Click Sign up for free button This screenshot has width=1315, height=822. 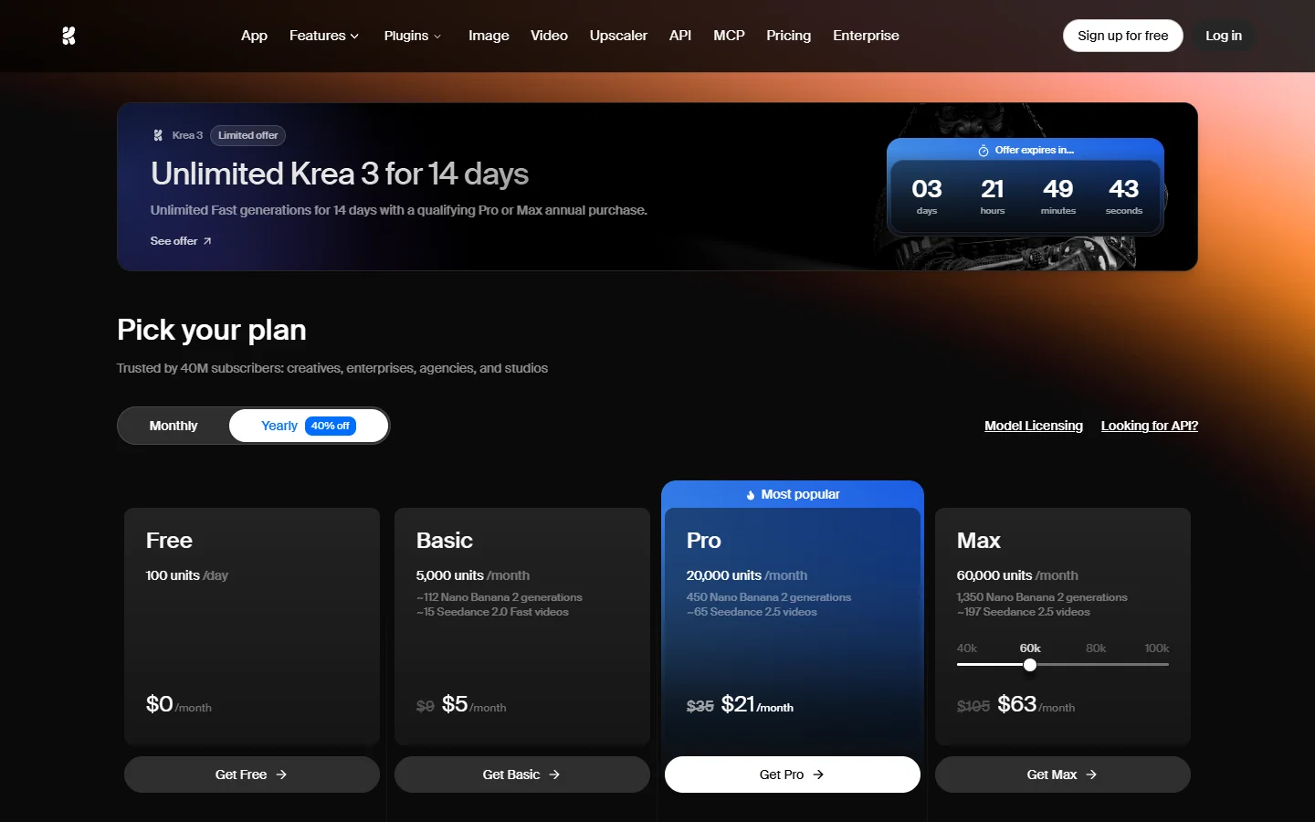pyautogui.click(x=1122, y=36)
